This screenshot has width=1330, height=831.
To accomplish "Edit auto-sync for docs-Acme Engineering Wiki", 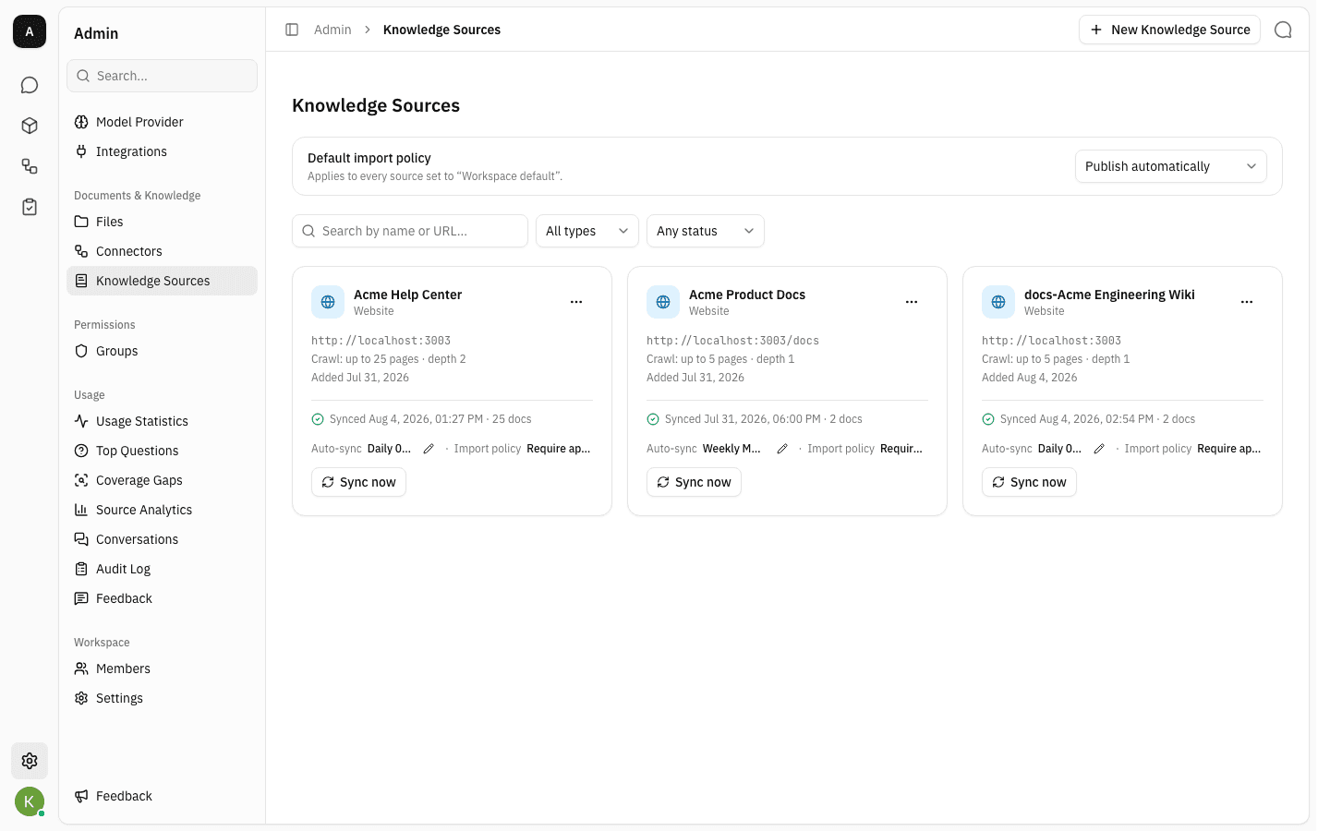I will [1099, 449].
